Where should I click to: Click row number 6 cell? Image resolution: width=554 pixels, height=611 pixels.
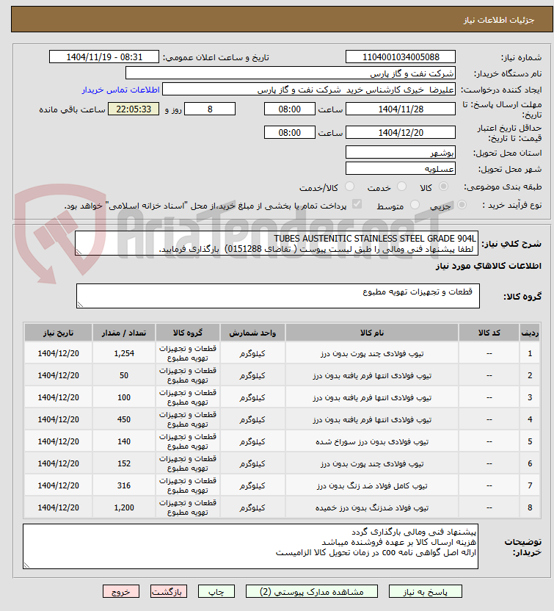(x=530, y=463)
